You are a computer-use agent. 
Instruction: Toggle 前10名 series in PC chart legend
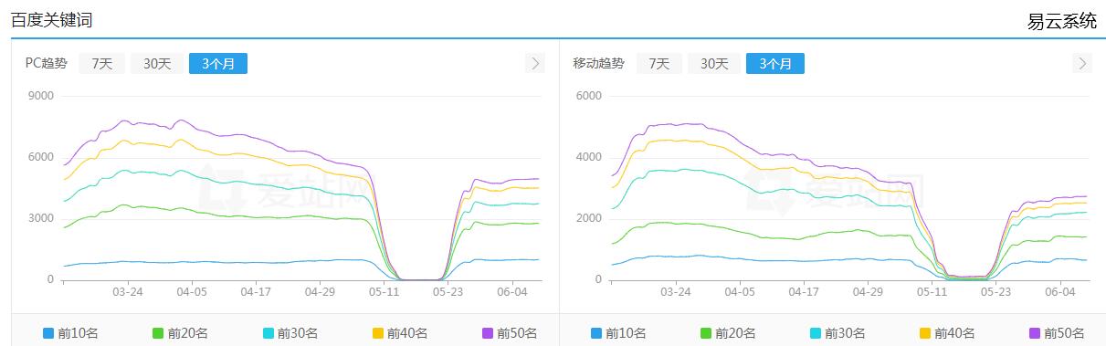click(70, 333)
